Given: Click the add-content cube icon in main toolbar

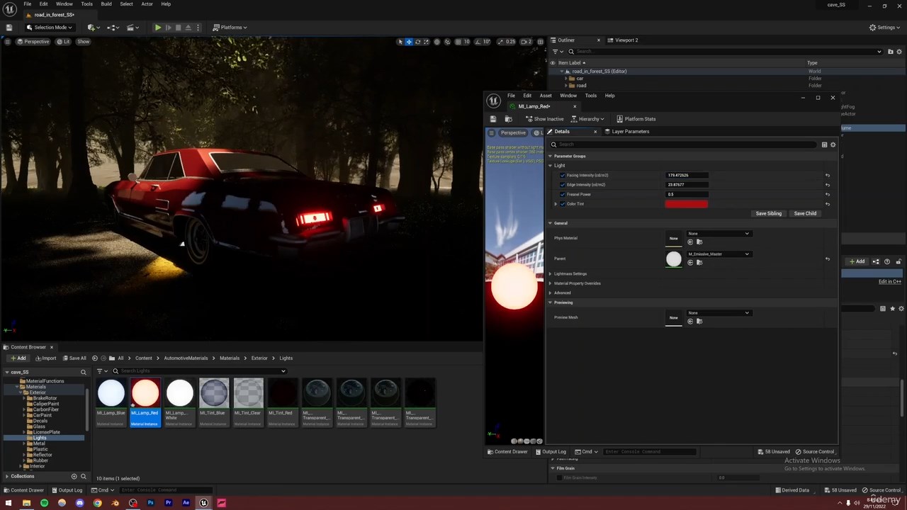Looking at the screenshot, I should 92,28.
